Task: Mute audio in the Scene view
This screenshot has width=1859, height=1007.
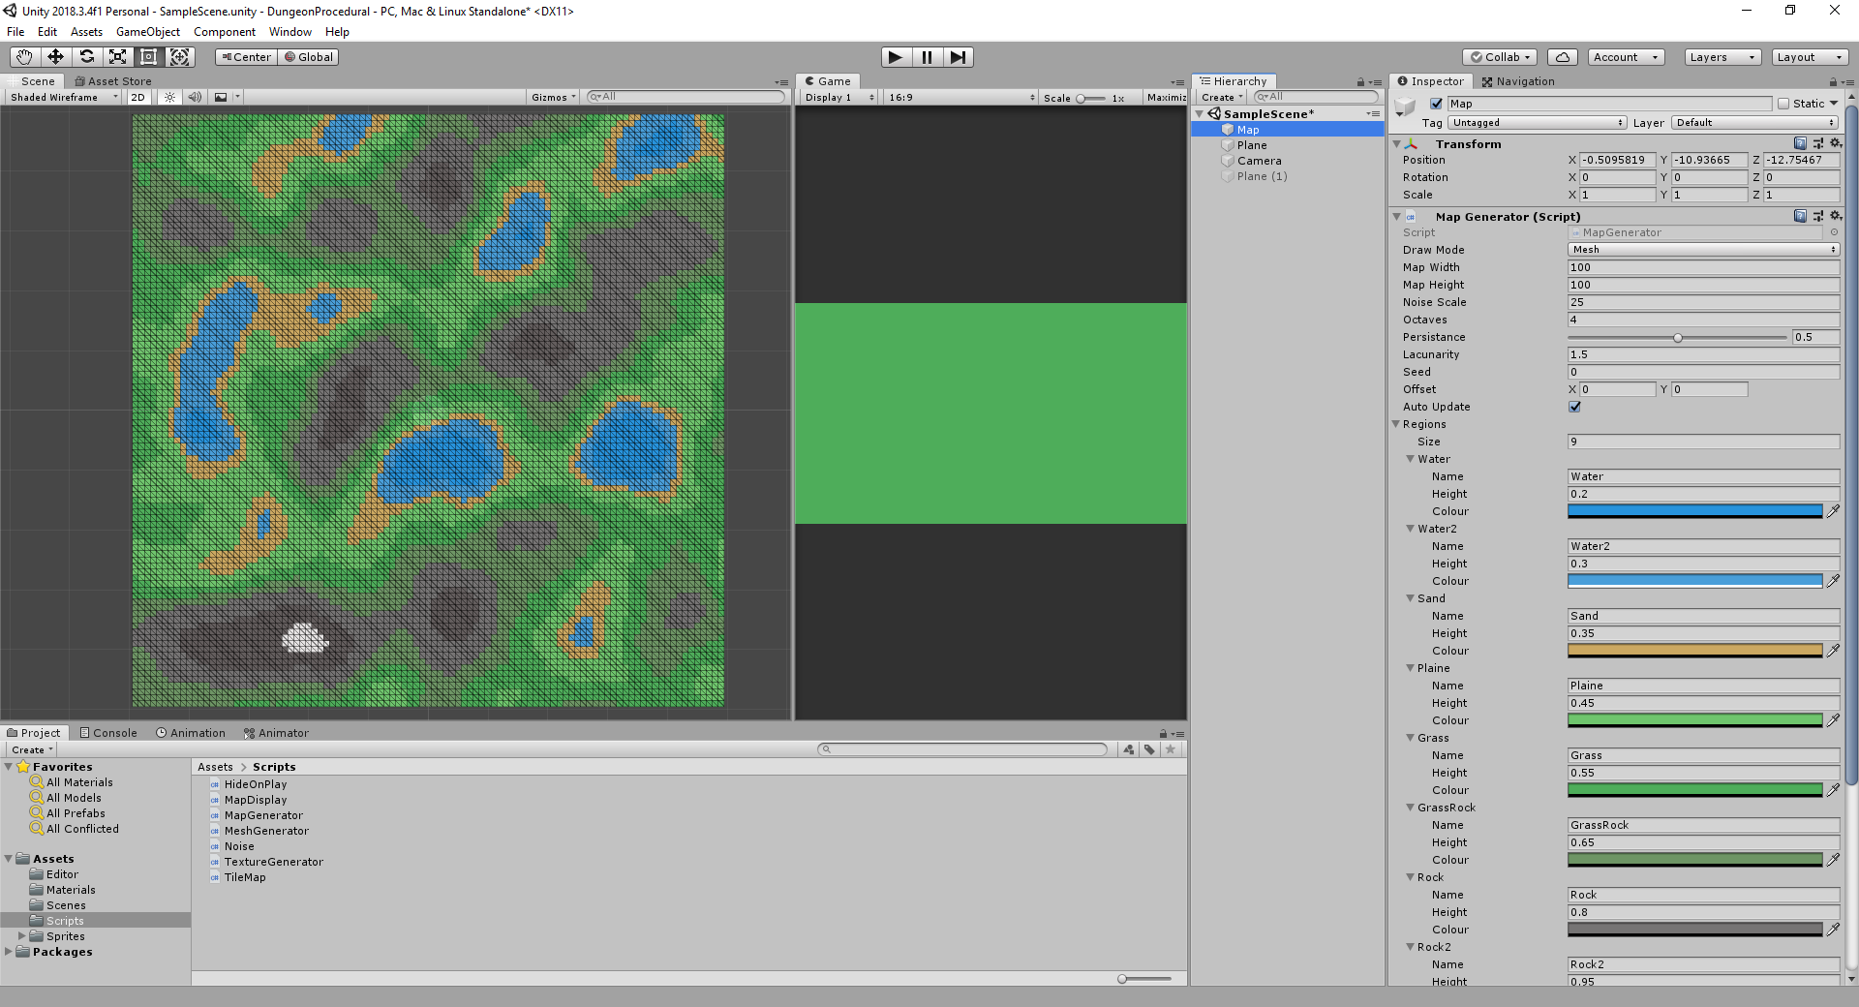Action: pyautogui.click(x=196, y=97)
